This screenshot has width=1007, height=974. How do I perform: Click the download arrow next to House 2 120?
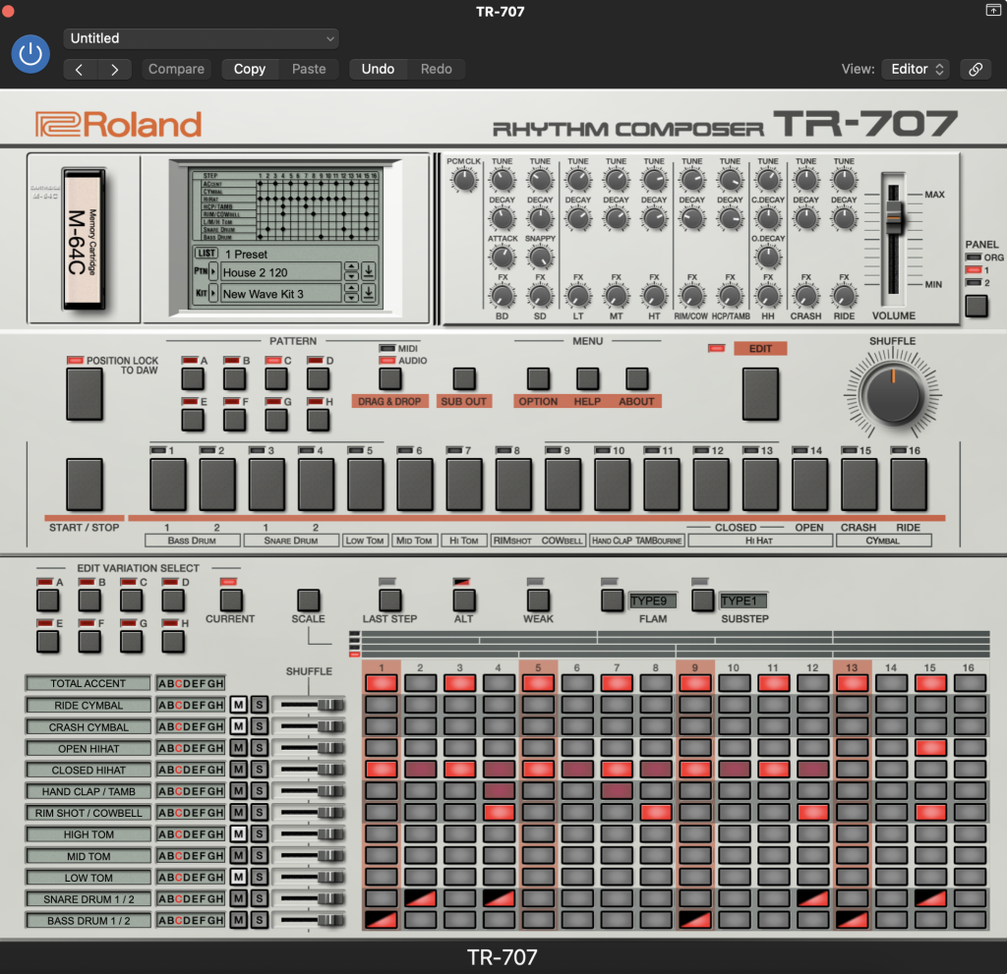coord(369,271)
